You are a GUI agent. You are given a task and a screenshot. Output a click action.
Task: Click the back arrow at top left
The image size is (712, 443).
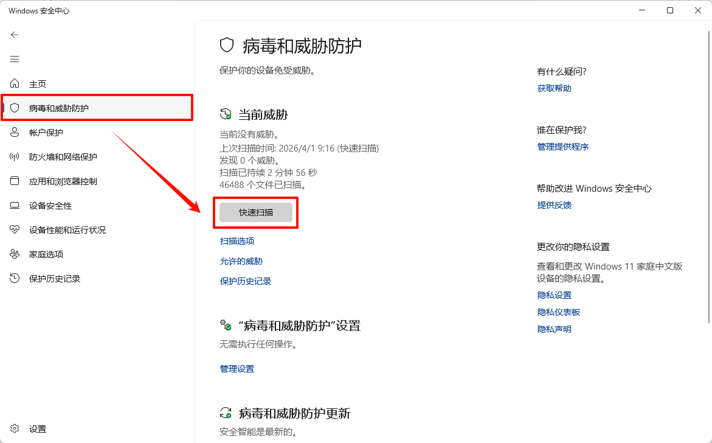click(14, 35)
